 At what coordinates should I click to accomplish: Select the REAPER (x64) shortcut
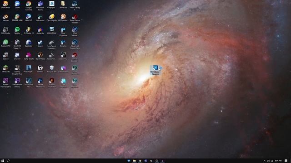[x=17, y=18]
